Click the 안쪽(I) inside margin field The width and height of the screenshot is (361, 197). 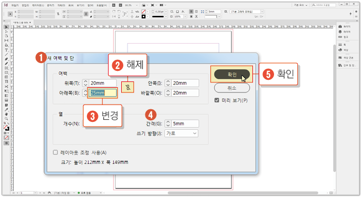tap(185, 83)
